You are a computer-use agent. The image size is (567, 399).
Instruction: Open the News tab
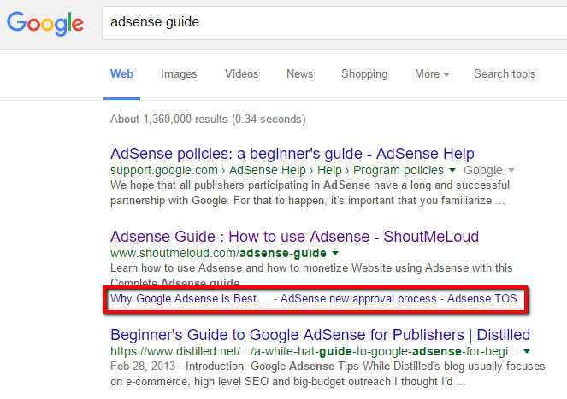[300, 74]
